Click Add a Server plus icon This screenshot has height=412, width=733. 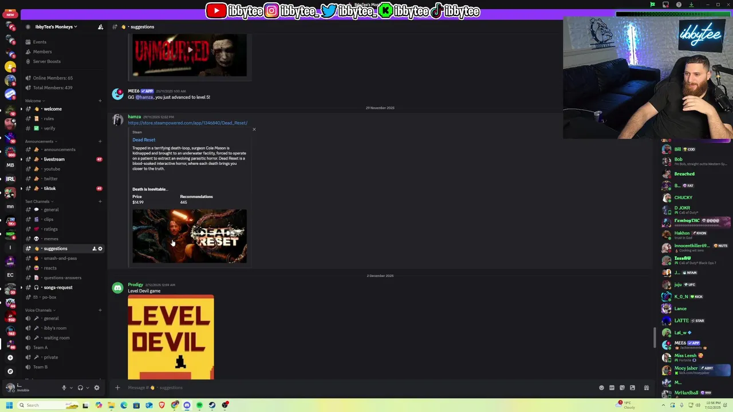(x=10, y=358)
